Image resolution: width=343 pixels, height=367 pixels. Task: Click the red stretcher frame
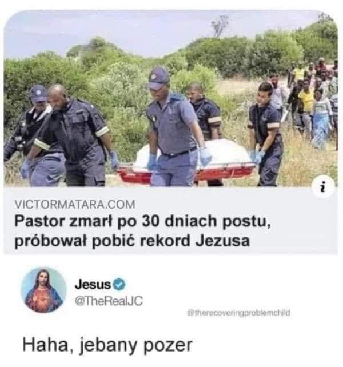(188, 173)
